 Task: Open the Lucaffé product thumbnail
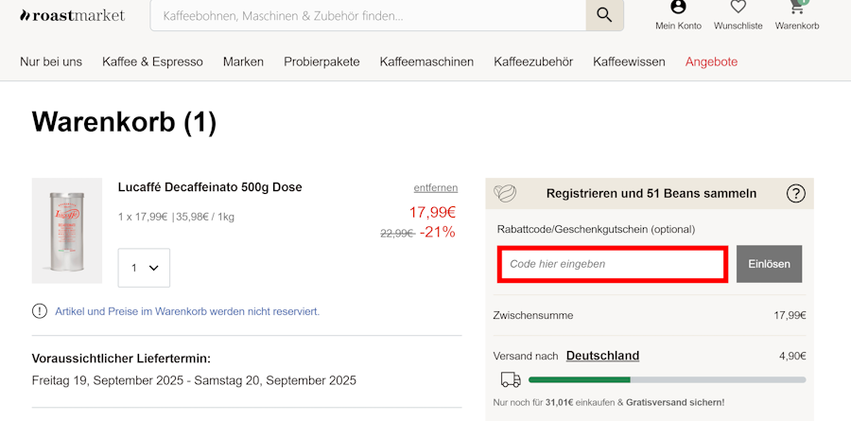coord(67,230)
